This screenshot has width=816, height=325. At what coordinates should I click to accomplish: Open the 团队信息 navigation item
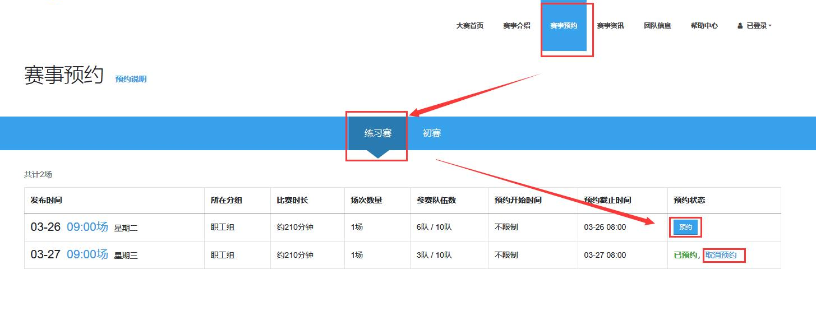(x=657, y=26)
